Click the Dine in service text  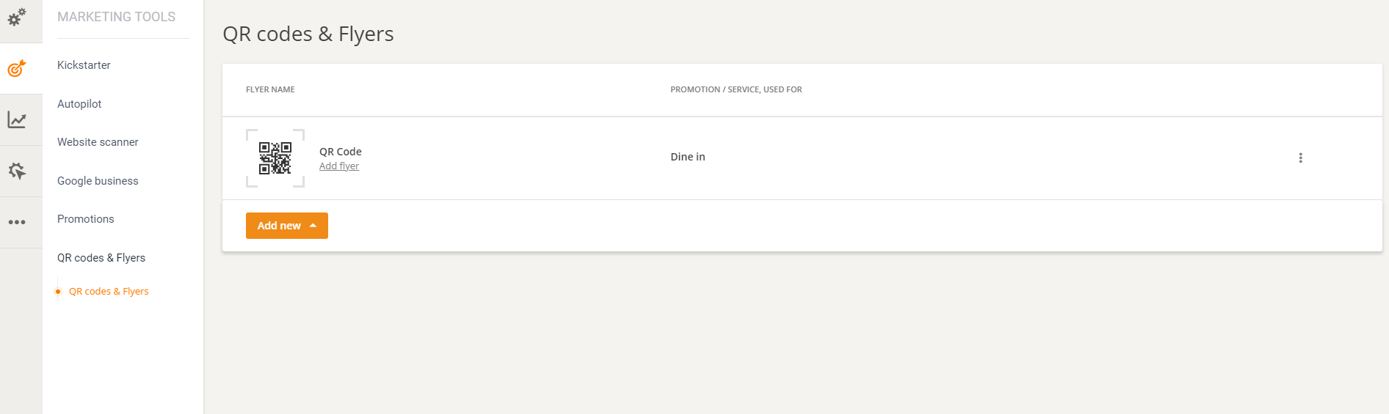[x=688, y=157]
